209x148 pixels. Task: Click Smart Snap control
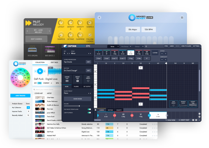pyautogui.click(x=184, y=120)
